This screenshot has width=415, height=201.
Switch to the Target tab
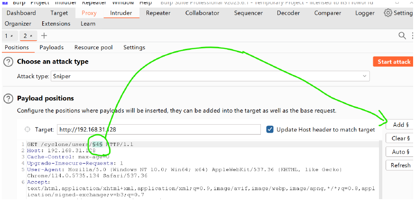59,13
